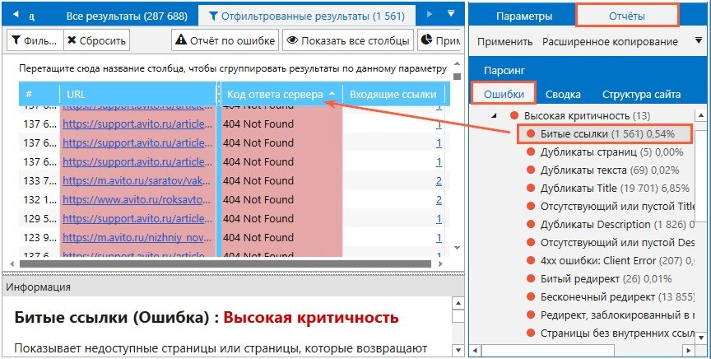Collapse the Высокая критичность tree group arrow

pos(495,116)
